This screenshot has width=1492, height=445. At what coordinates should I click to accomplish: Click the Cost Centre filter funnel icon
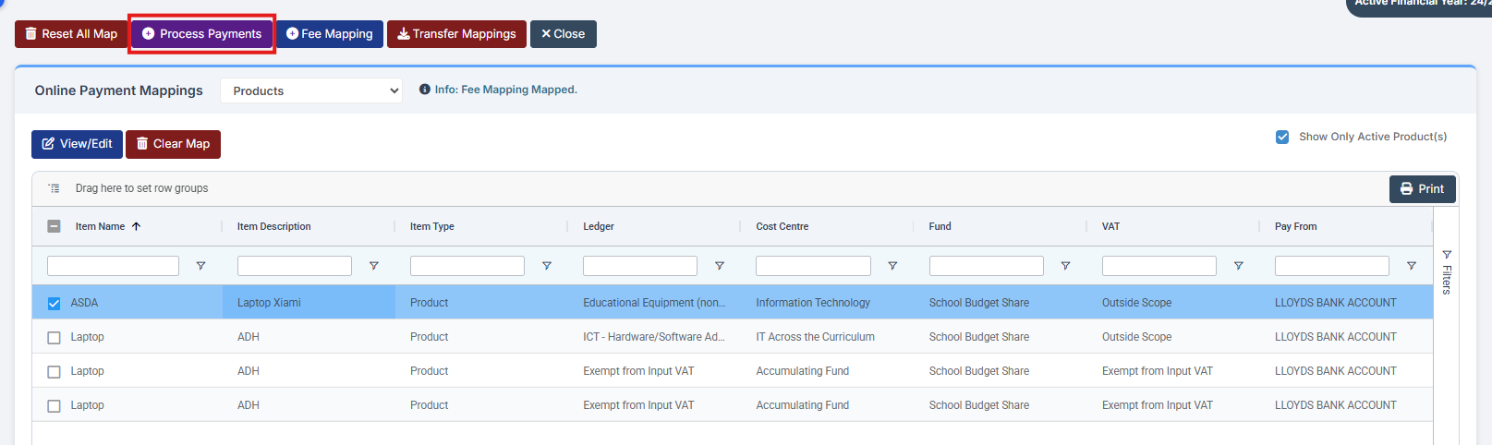tap(892, 266)
